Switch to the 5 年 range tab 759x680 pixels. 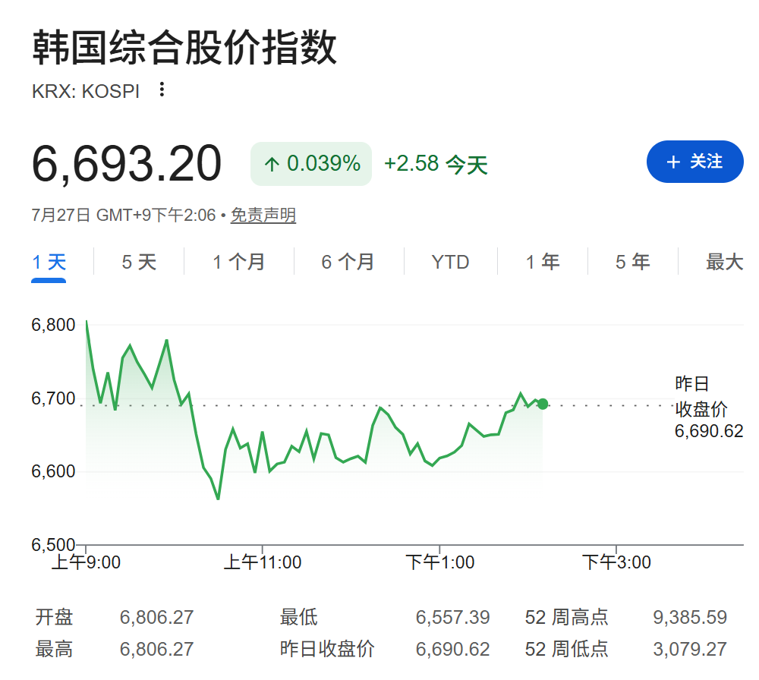pyautogui.click(x=633, y=263)
